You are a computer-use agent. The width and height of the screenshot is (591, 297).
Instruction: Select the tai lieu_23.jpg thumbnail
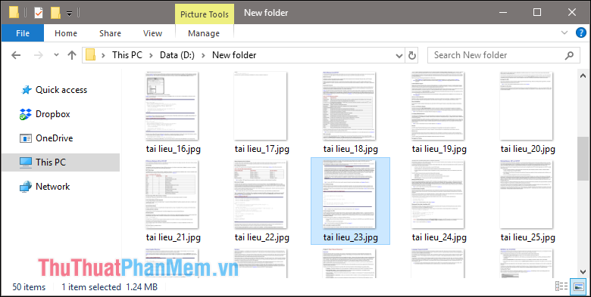point(349,194)
